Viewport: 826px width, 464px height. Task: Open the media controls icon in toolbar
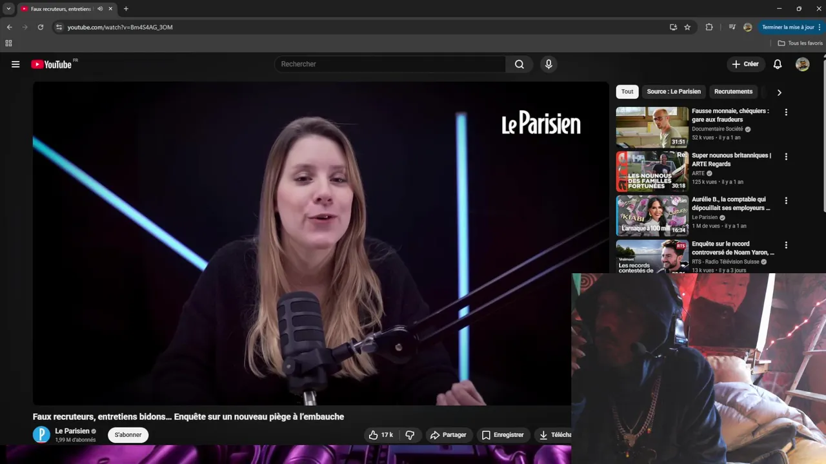(x=732, y=27)
